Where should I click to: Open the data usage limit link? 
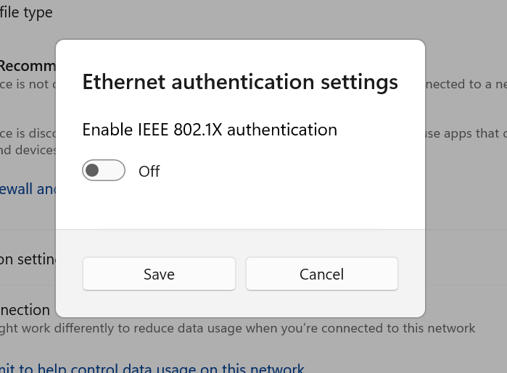click(152, 369)
